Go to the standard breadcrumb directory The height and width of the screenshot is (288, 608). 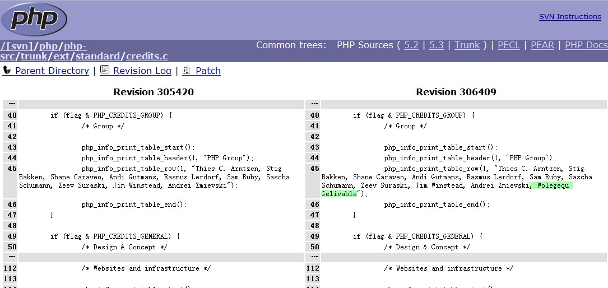(x=98, y=56)
